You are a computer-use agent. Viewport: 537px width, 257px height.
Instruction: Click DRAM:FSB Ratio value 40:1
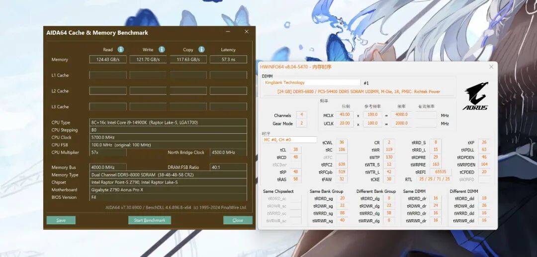pos(228,168)
